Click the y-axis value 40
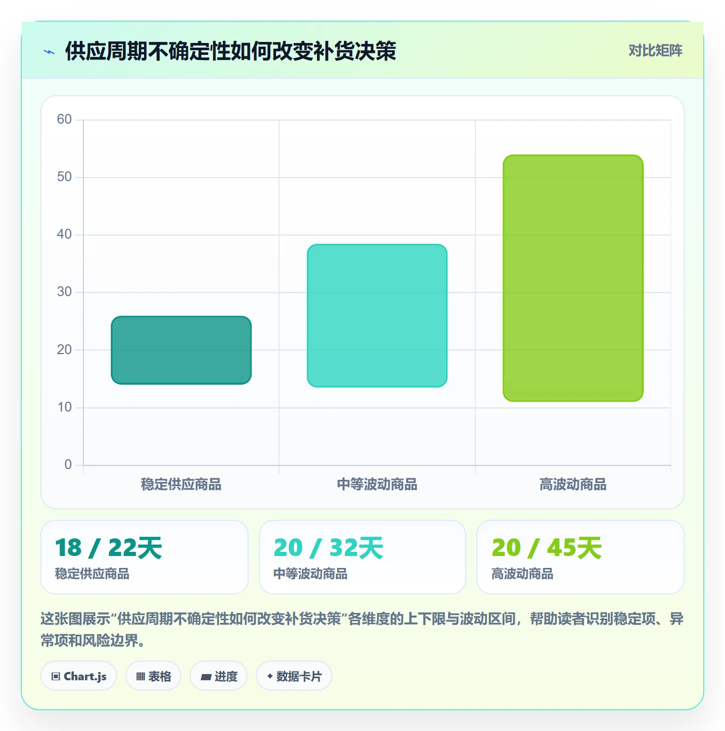Image resolution: width=725 pixels, height=731 pixels. click(x=64, y=235)
